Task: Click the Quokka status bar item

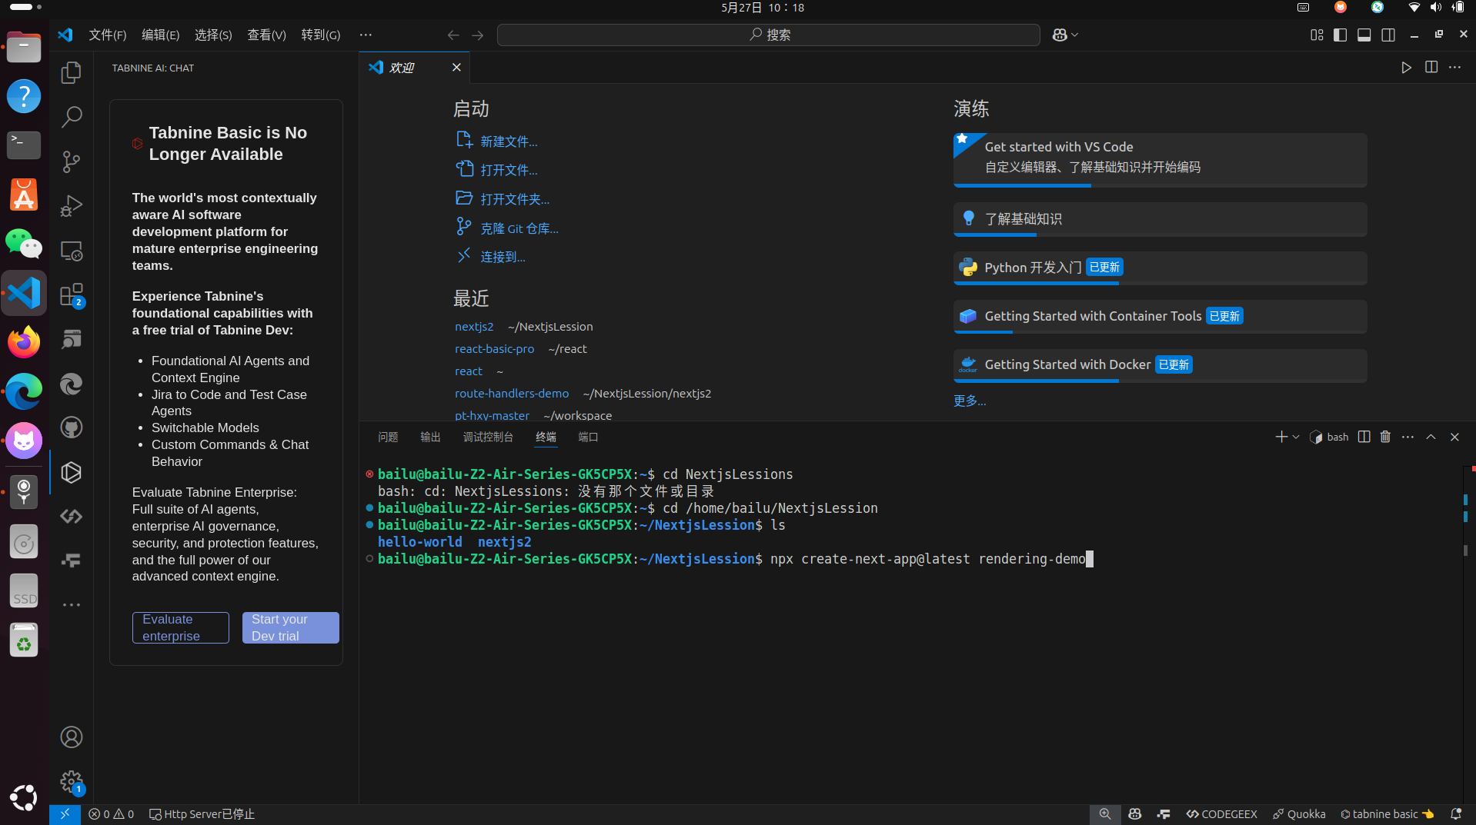Action: pyautogui.click(x=1299, y=814)
